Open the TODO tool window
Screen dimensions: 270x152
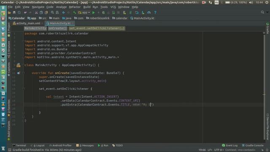point(117,145)
